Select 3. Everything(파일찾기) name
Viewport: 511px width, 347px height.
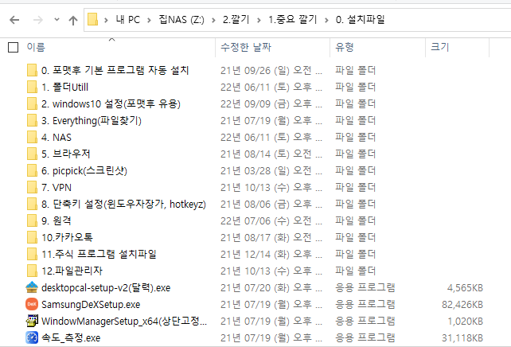click(x=92, y=120)
